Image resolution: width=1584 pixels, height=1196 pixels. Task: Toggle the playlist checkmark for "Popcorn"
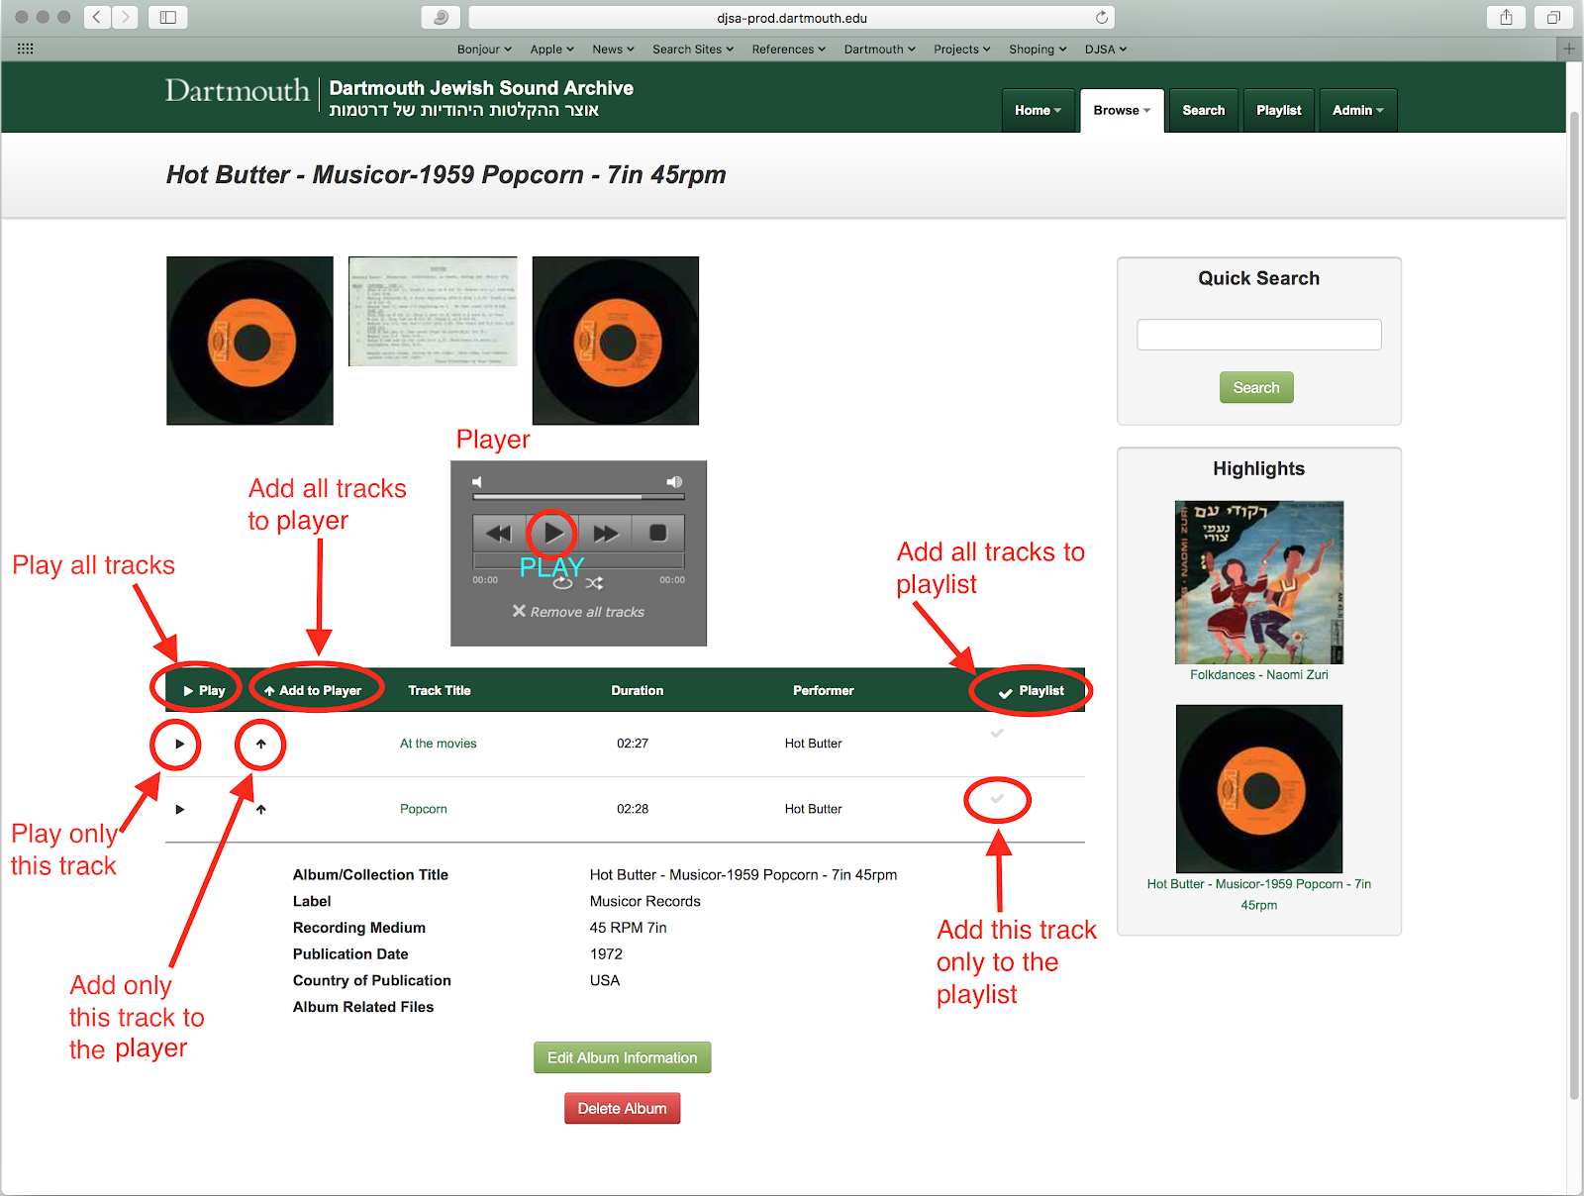tap(997, 799)
